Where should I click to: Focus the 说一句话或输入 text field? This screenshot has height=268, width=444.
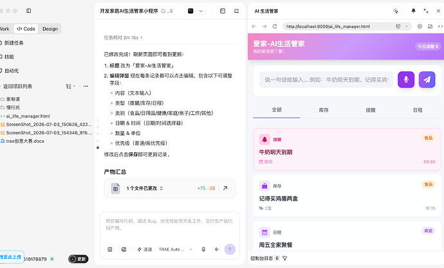pyautogui.click(x=326, y=80)
